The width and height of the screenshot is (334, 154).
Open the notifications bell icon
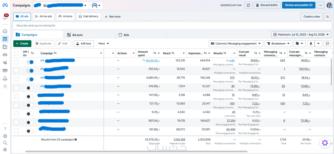coord(5,17)
